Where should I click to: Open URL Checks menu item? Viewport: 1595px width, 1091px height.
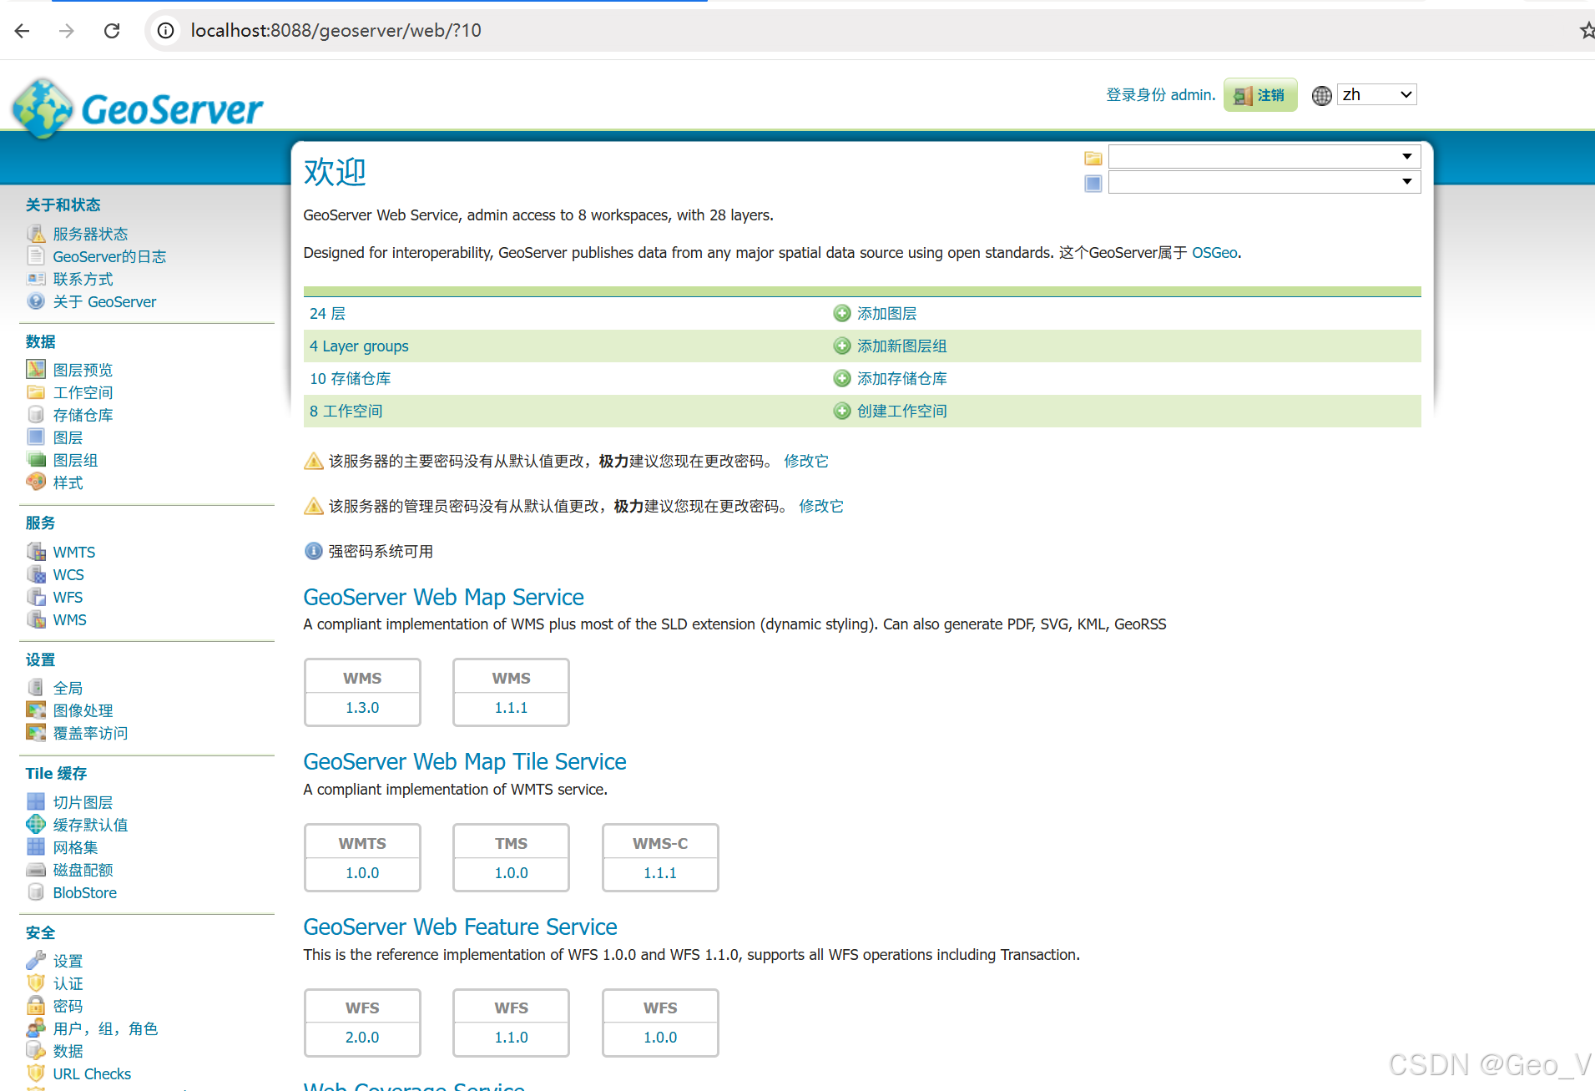pos(92,1073)
